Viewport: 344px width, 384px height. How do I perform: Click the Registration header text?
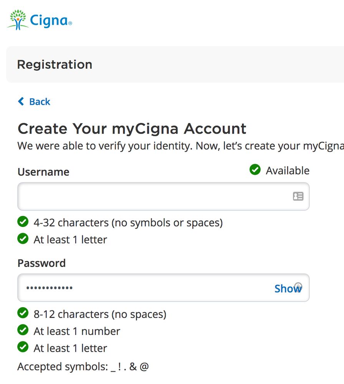pyautogui.click(x=55, y=65)
